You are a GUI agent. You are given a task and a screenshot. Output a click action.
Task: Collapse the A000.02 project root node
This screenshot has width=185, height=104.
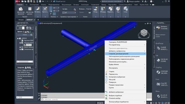tap(18, 38)
